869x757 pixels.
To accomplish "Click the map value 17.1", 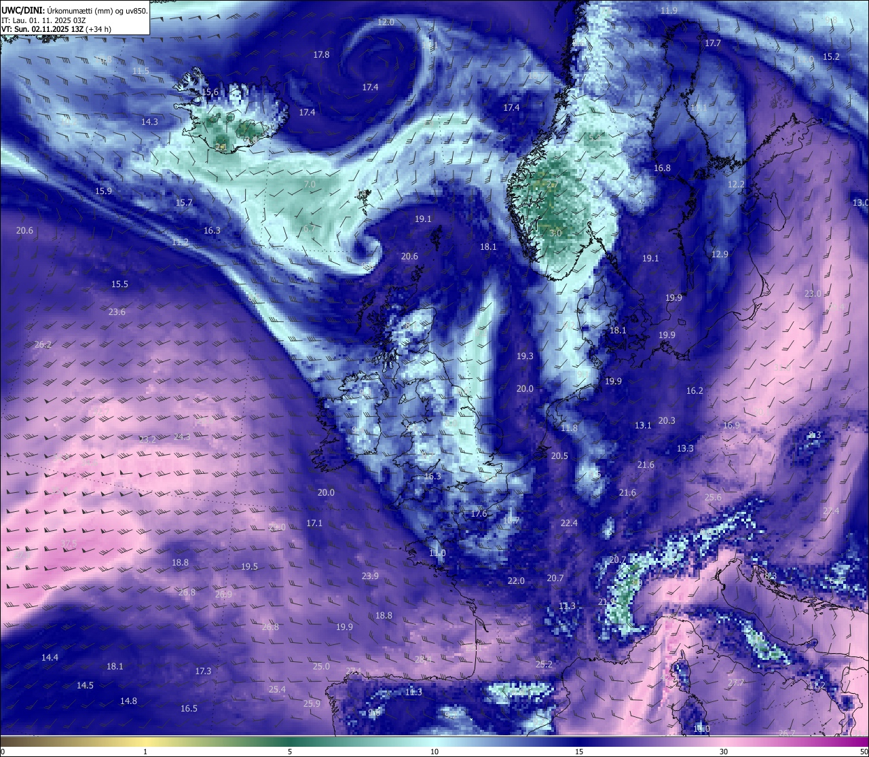I will point(314,523).
